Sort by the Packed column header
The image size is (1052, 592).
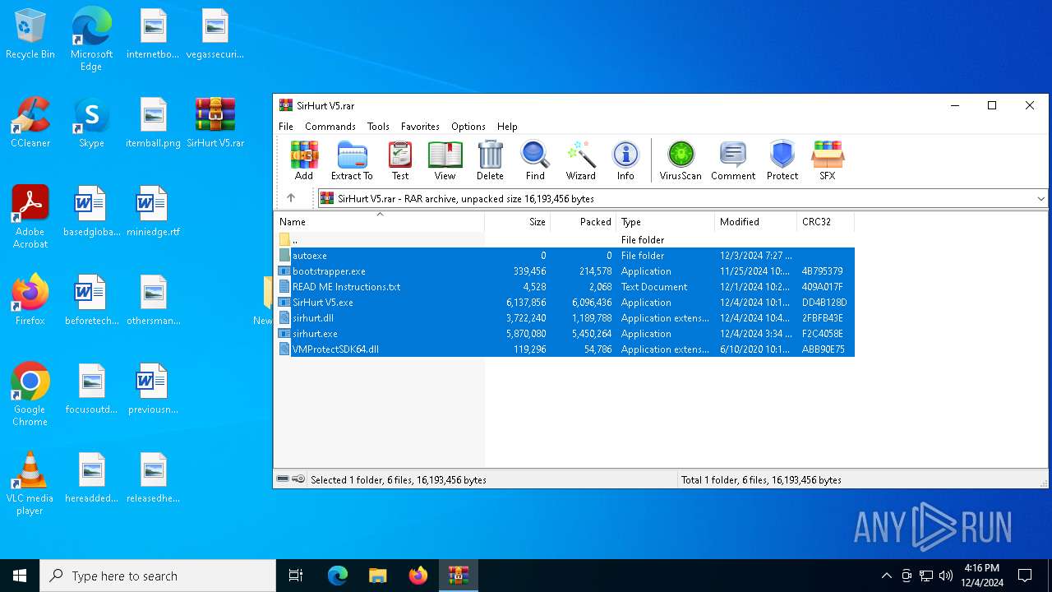[x=584, y=222]
